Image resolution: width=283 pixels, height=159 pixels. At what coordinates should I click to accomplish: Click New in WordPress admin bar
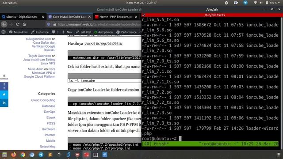(x=67, y=32)
